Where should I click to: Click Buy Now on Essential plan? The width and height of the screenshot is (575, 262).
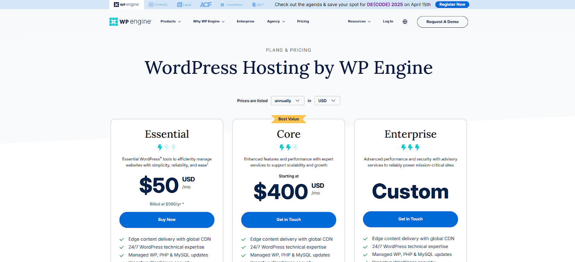point(167,220)
